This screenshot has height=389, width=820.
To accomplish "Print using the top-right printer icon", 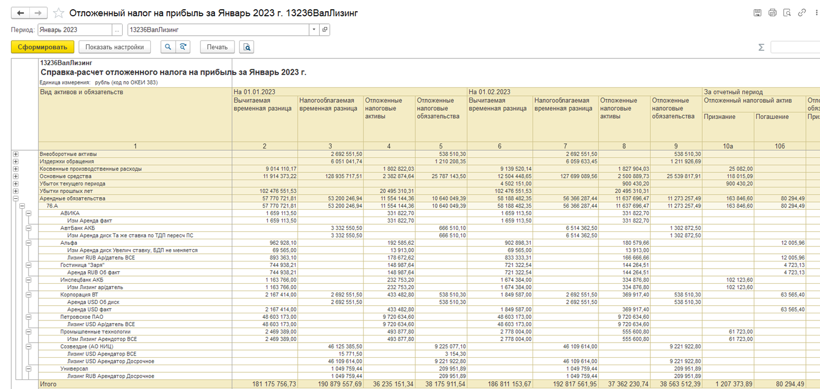I will pyautogui.click(x=772, y=13).
